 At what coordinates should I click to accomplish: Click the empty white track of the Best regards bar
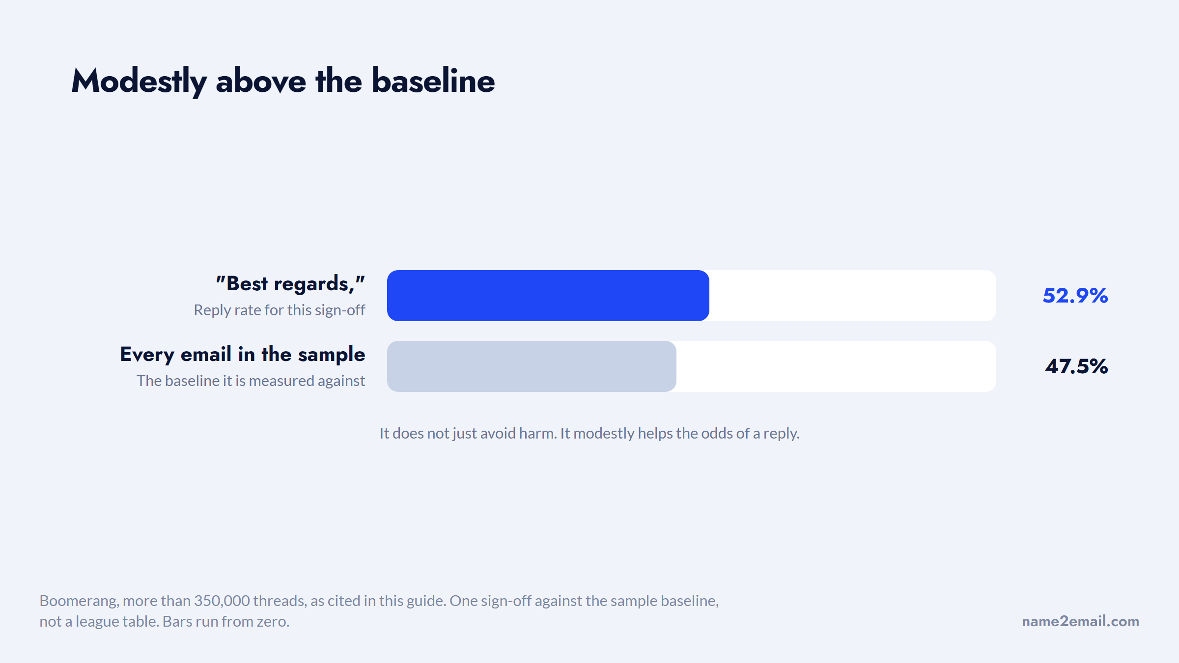(x=853, y=296)
